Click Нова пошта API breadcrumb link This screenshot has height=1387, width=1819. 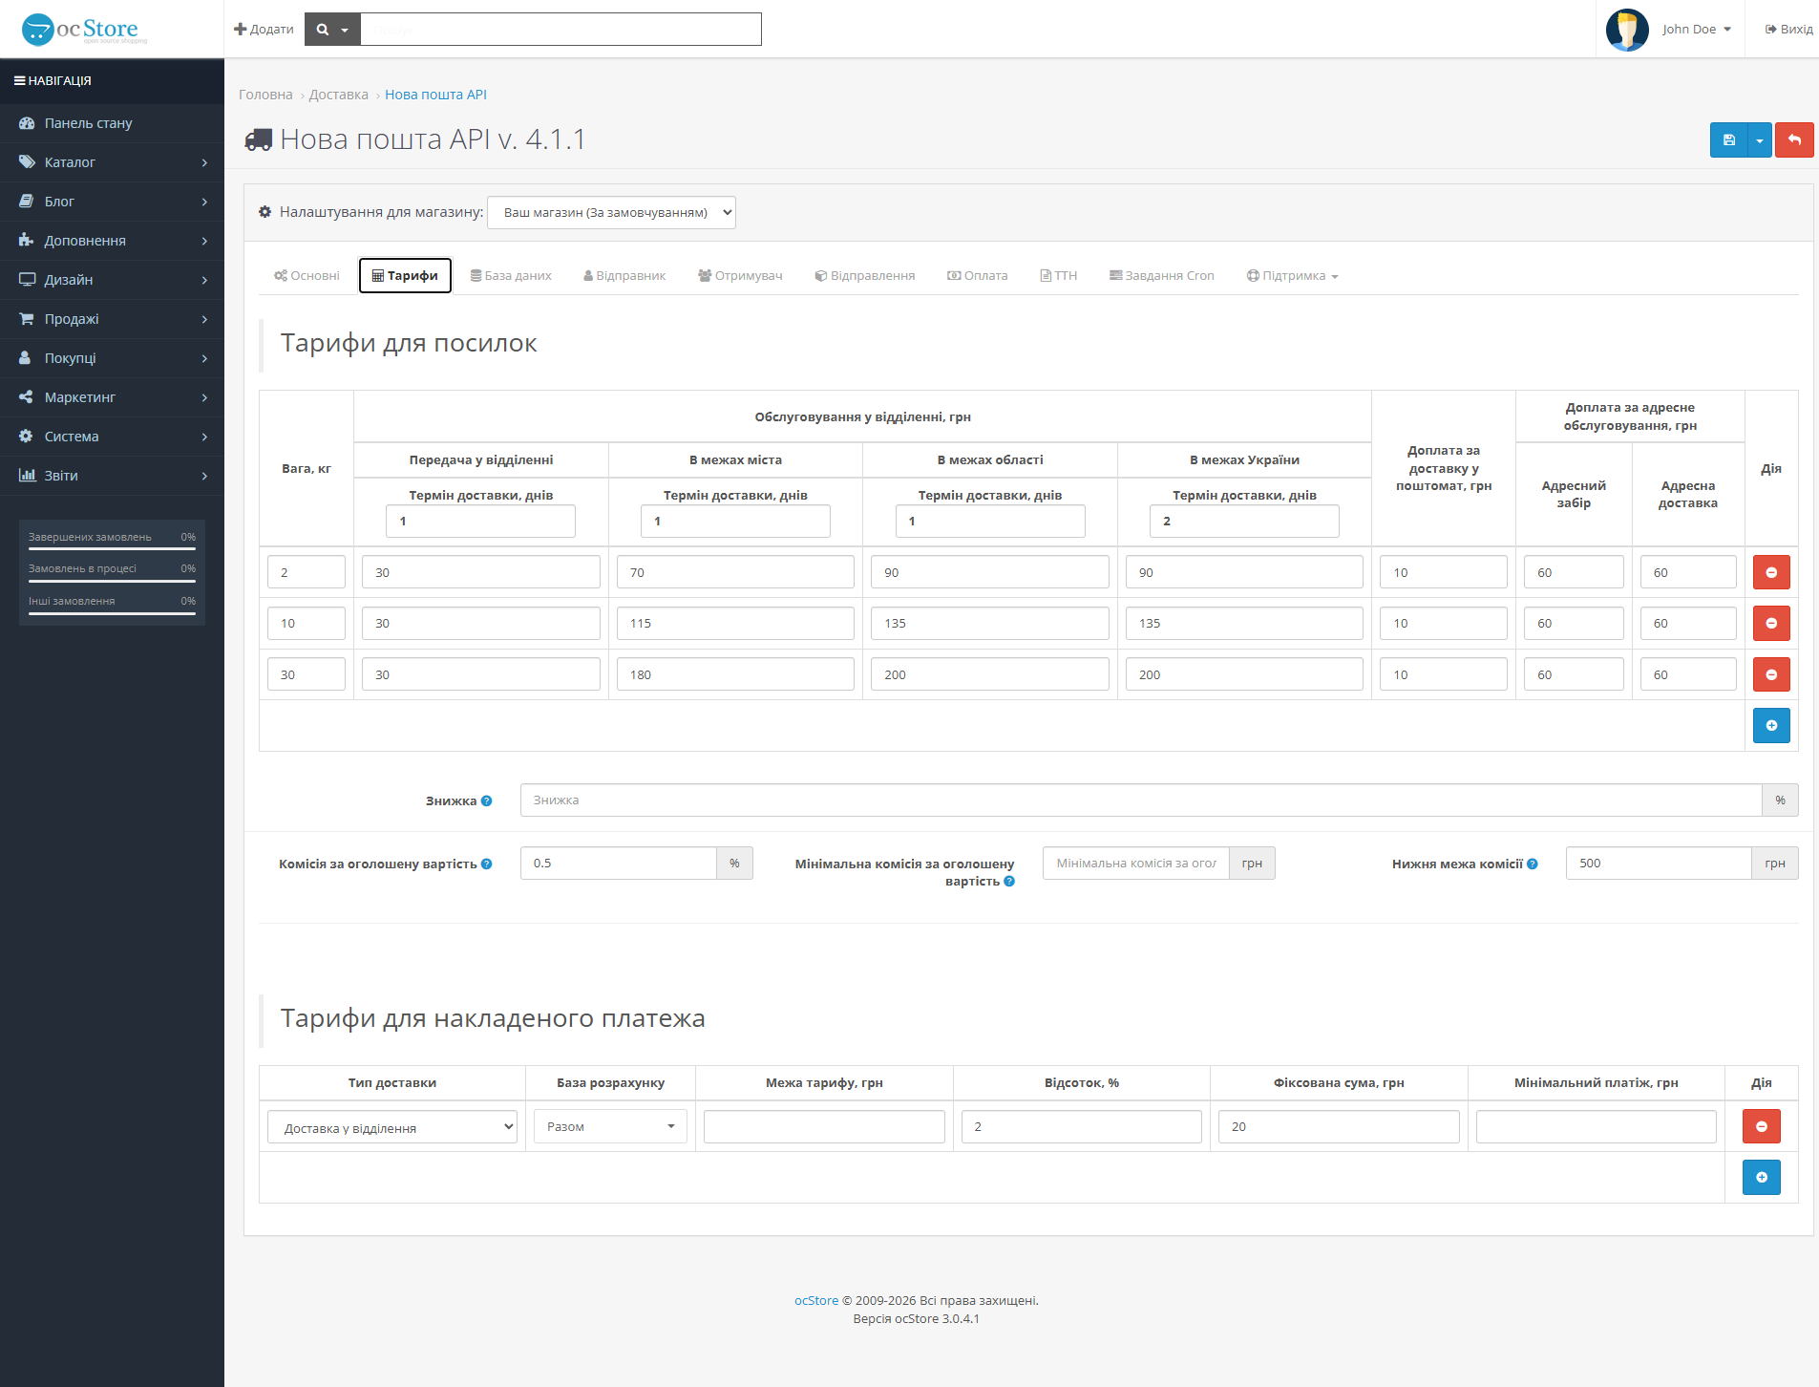435,95
